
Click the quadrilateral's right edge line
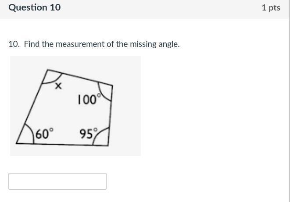[x=110, y=115]
